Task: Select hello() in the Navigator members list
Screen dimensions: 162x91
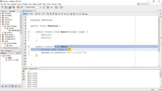Action: [10, 58]
